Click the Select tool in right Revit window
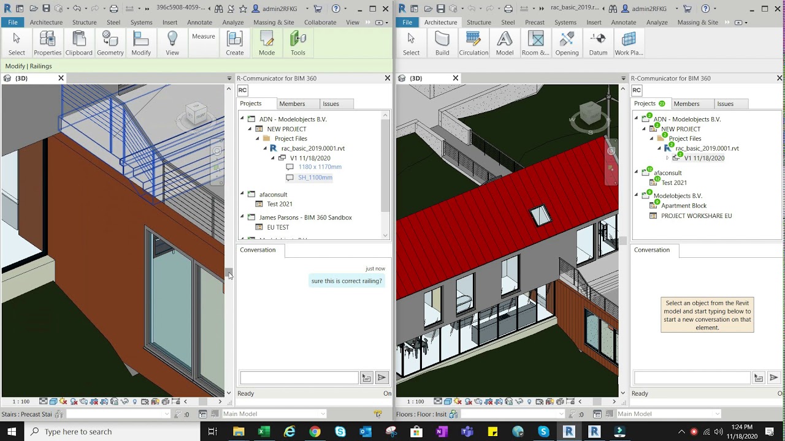The width and height of the screenshot is (785, 441). [411, 43]
